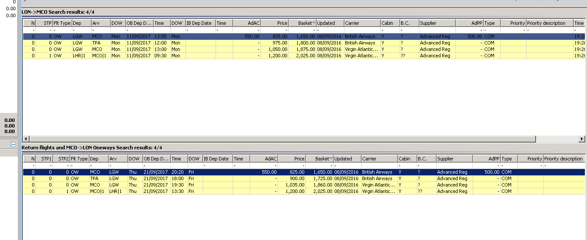The width and height of the screenshot is (587, 240).
Task: Click left arrow of outbound results horizontal scrollbar
Action: pos(26,139)
